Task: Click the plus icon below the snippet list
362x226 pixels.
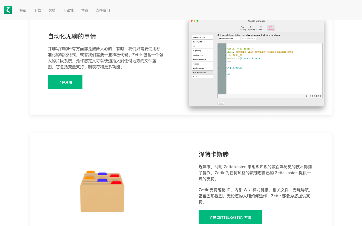Action: click(193, 77)
